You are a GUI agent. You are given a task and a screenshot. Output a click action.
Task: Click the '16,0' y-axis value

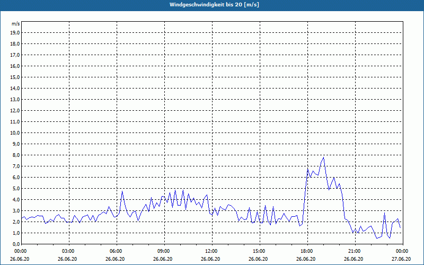(x=15, y=66)
